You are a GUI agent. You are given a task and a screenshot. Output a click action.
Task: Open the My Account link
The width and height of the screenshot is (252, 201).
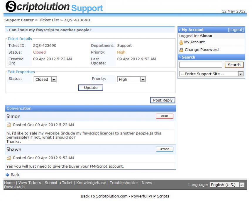click(x=195, y=42)
